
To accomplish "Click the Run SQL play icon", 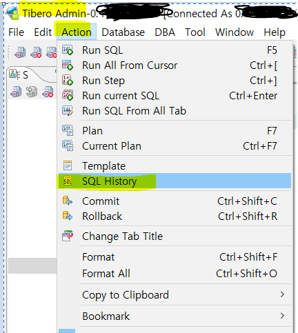I will (68, 50).
